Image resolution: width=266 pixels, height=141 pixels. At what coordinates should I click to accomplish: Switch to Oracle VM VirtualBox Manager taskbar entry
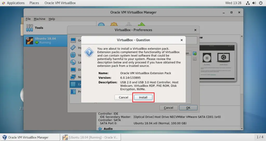(x=30, y=137)
